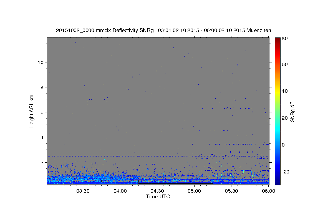Click the 'SNRg dB' colorbar label

click(x=292, y=112)
